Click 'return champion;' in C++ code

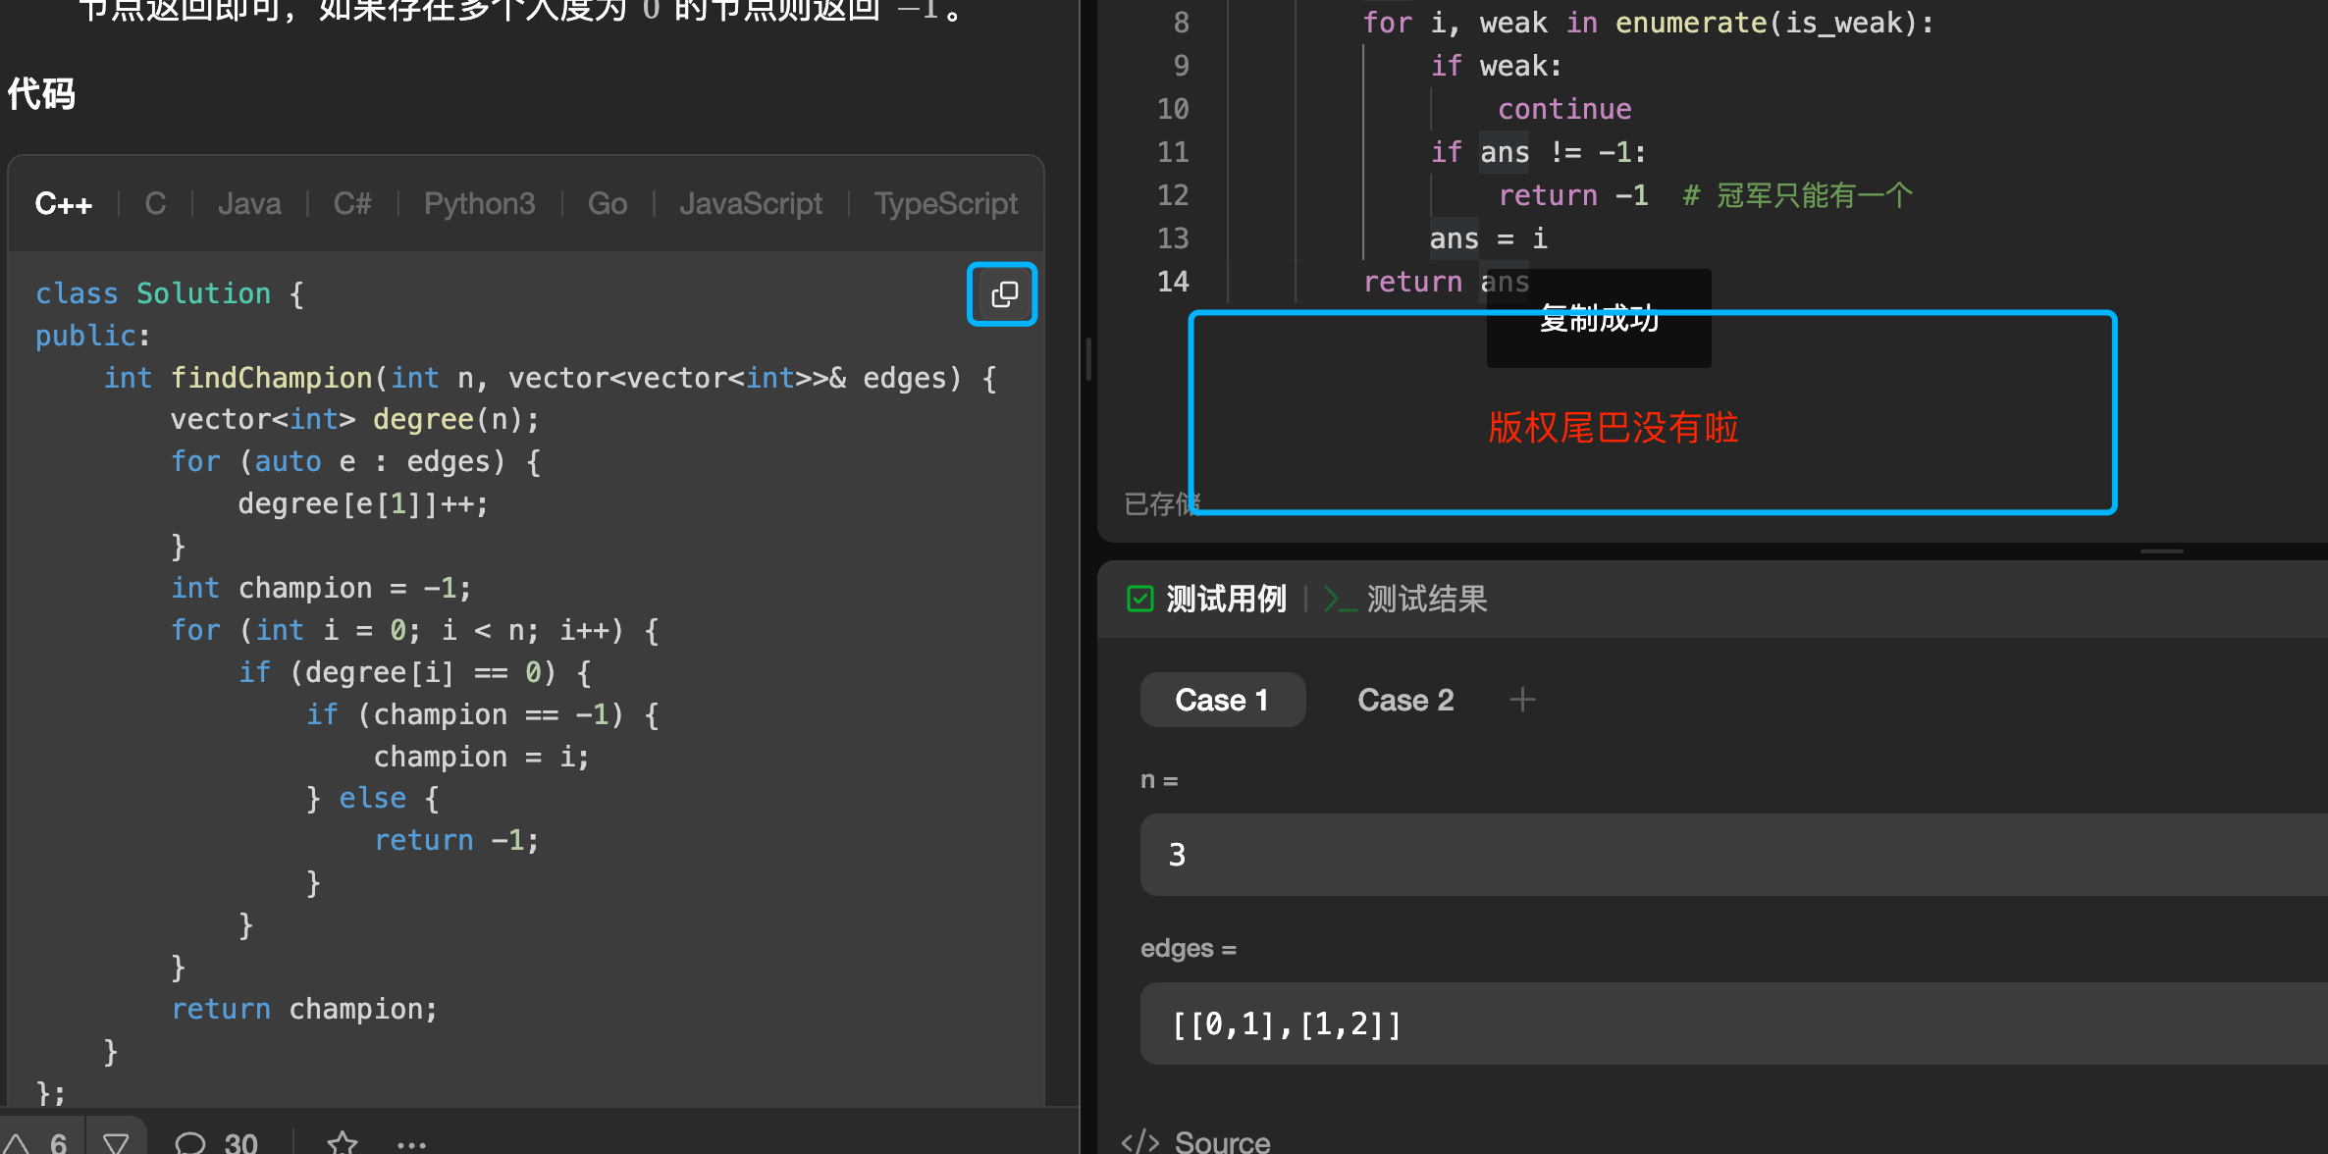pyautogui.click(x=304, y=1009)
